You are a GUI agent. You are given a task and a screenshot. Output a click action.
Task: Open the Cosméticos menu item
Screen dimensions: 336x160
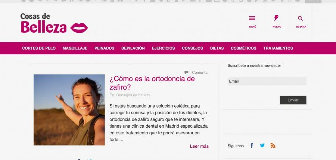pos(243,48)
